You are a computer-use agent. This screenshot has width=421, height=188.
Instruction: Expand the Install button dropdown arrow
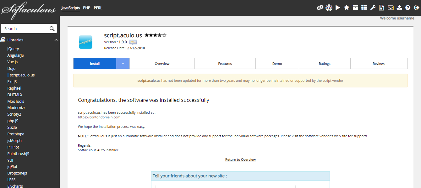click(123, 64)
